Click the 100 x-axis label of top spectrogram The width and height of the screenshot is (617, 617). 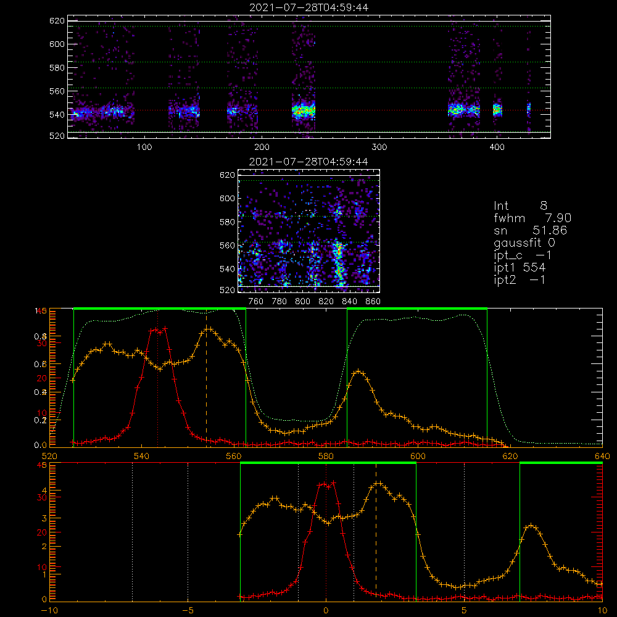point(144,147)
